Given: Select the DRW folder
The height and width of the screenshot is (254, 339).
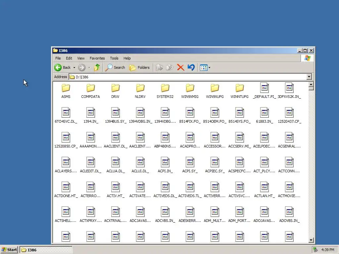Looking at the screenshot, I should [x=115, y=91].
